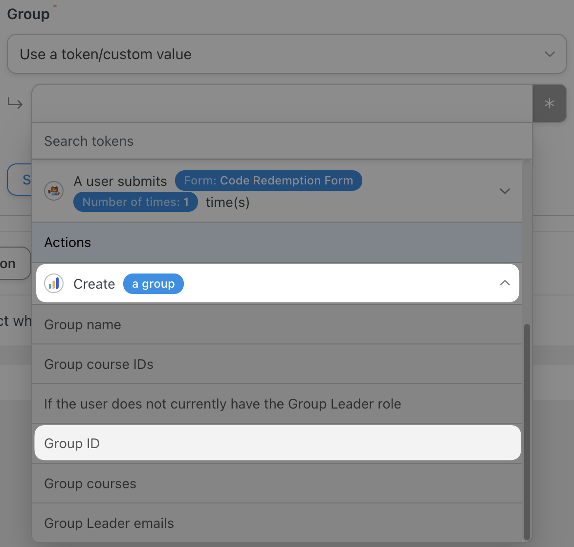The width and height of the screenshot is (574, 547).
Task: Click the indent arrow icon beside the token field
Action: [15, 103]
